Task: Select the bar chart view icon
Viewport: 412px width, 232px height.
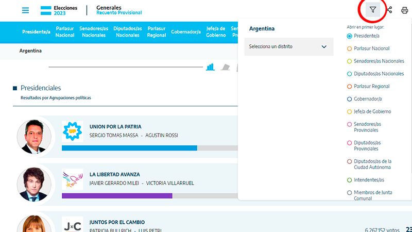Action: [210, 67]
